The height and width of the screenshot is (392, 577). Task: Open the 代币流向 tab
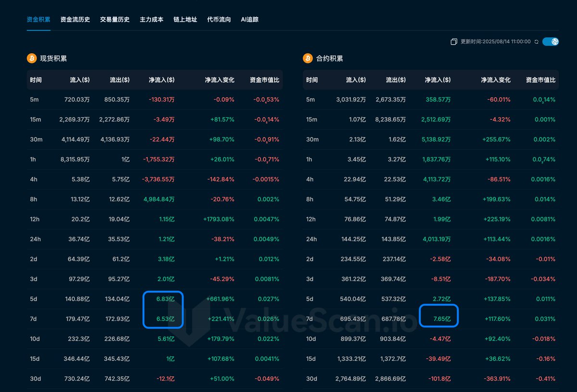[x=219, y=20]
